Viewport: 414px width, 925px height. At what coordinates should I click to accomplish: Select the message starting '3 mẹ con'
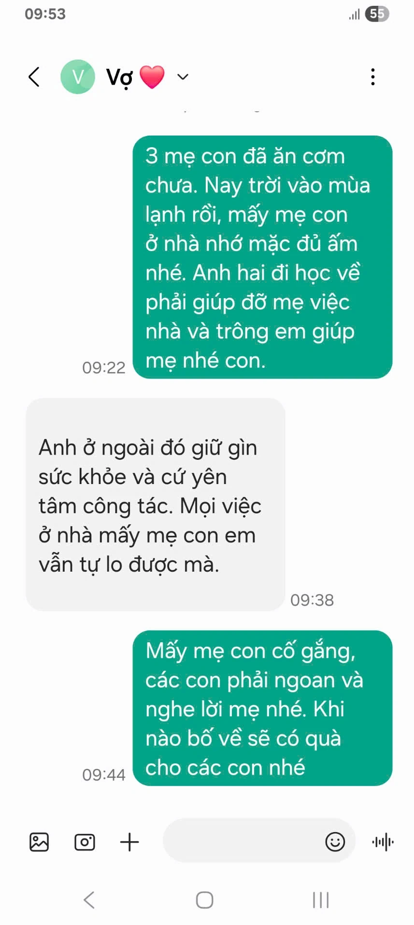coord(262,257)
